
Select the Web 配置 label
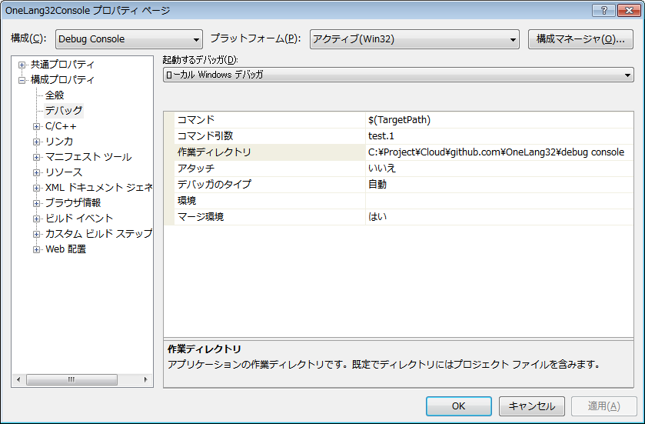(x=66, y=249)
